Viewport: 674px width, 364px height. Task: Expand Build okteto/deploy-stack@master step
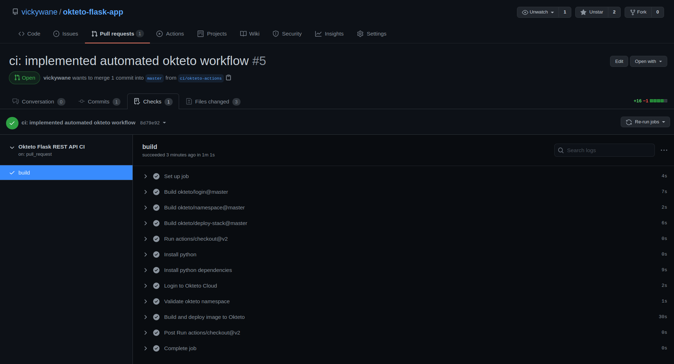[146, 223]
